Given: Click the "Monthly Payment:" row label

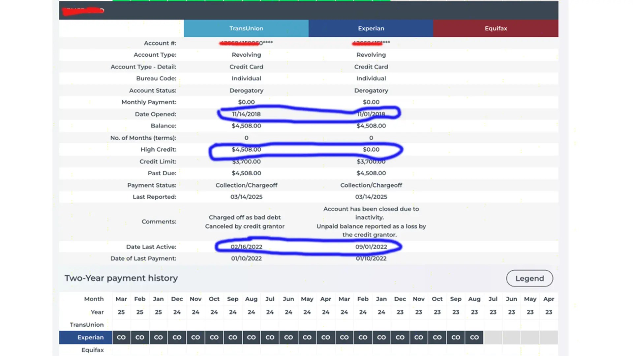Looking at the screenshot, I should point(149,102).
